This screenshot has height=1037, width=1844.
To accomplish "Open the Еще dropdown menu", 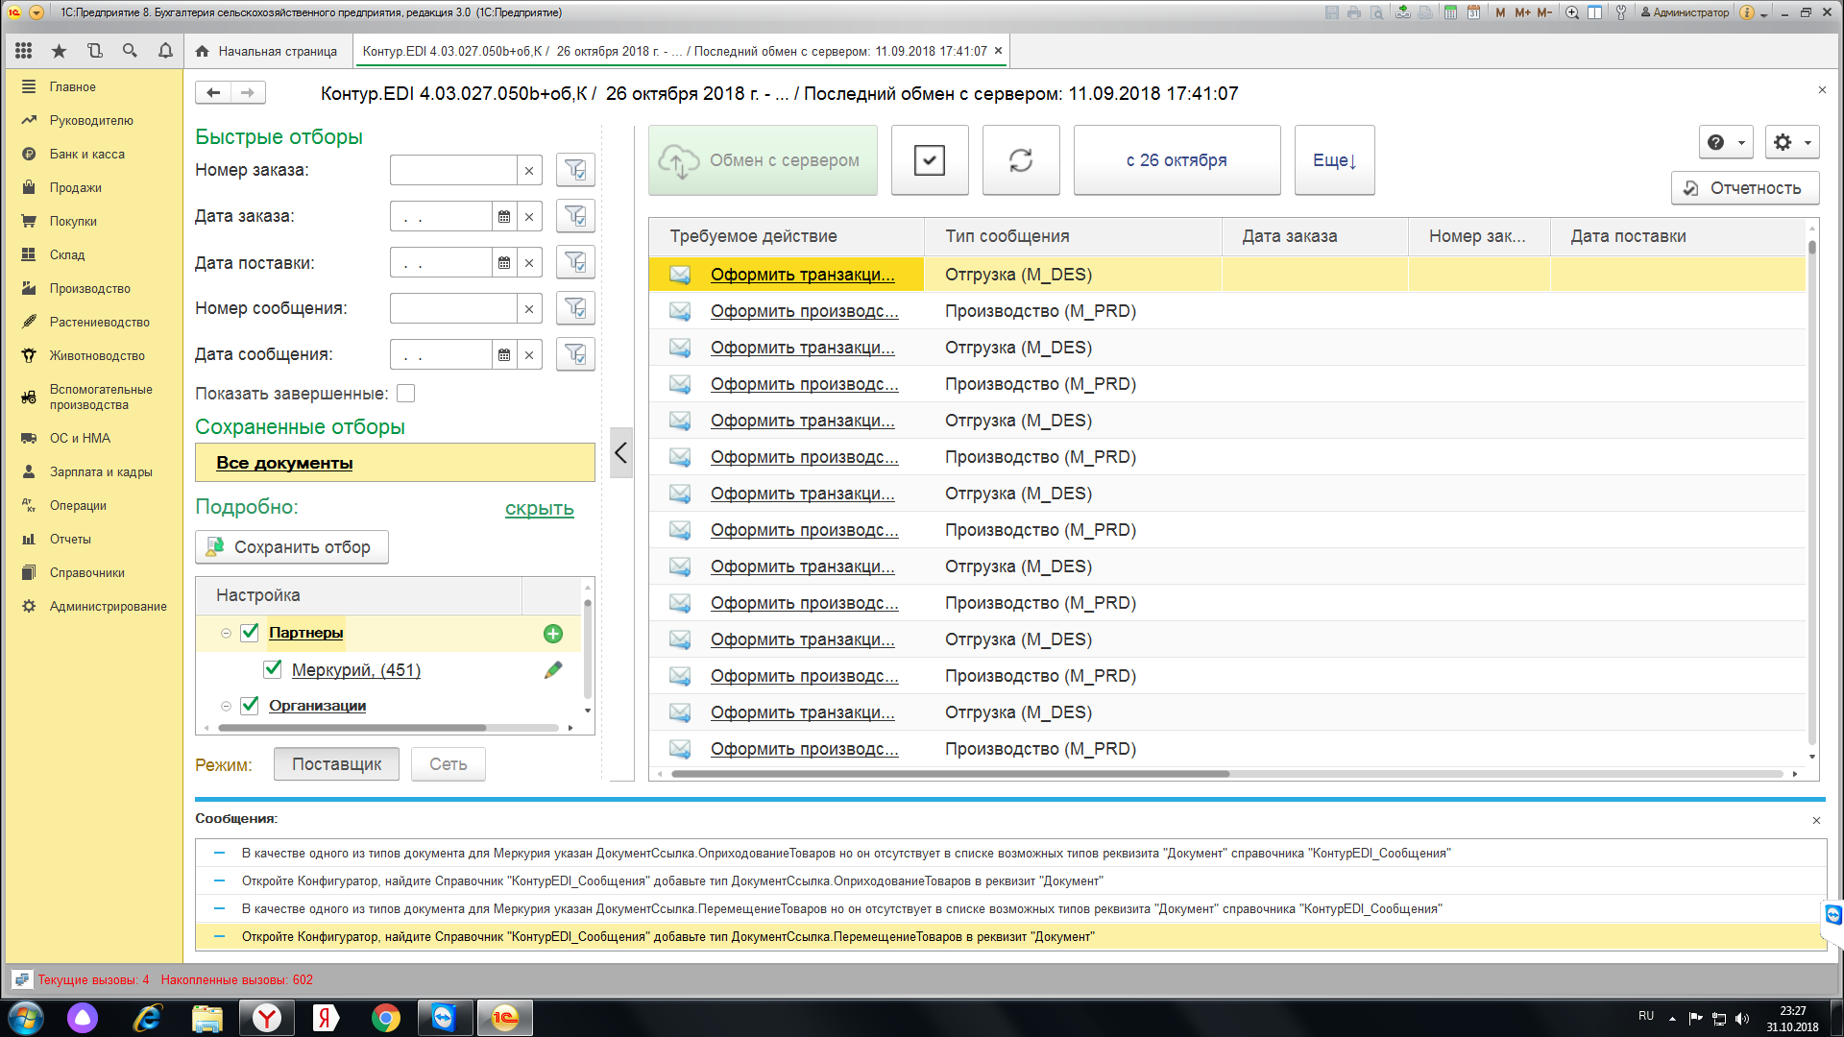I will tap(1334, 160).
